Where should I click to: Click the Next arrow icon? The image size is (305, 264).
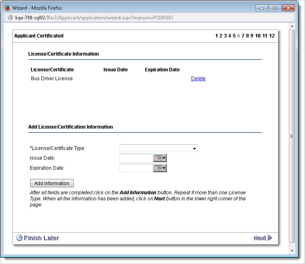(270, 238)
